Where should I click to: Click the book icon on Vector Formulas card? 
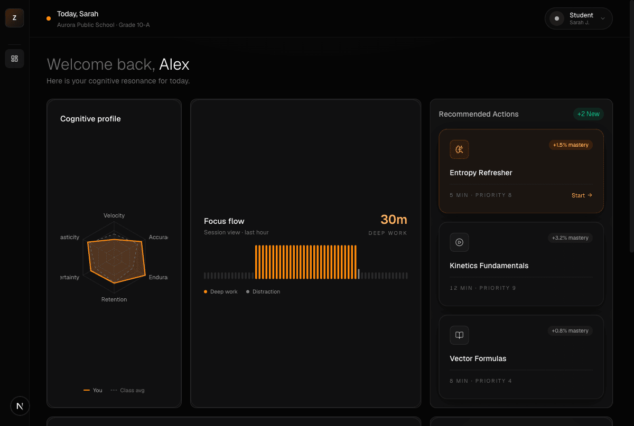tap(459, 335)
